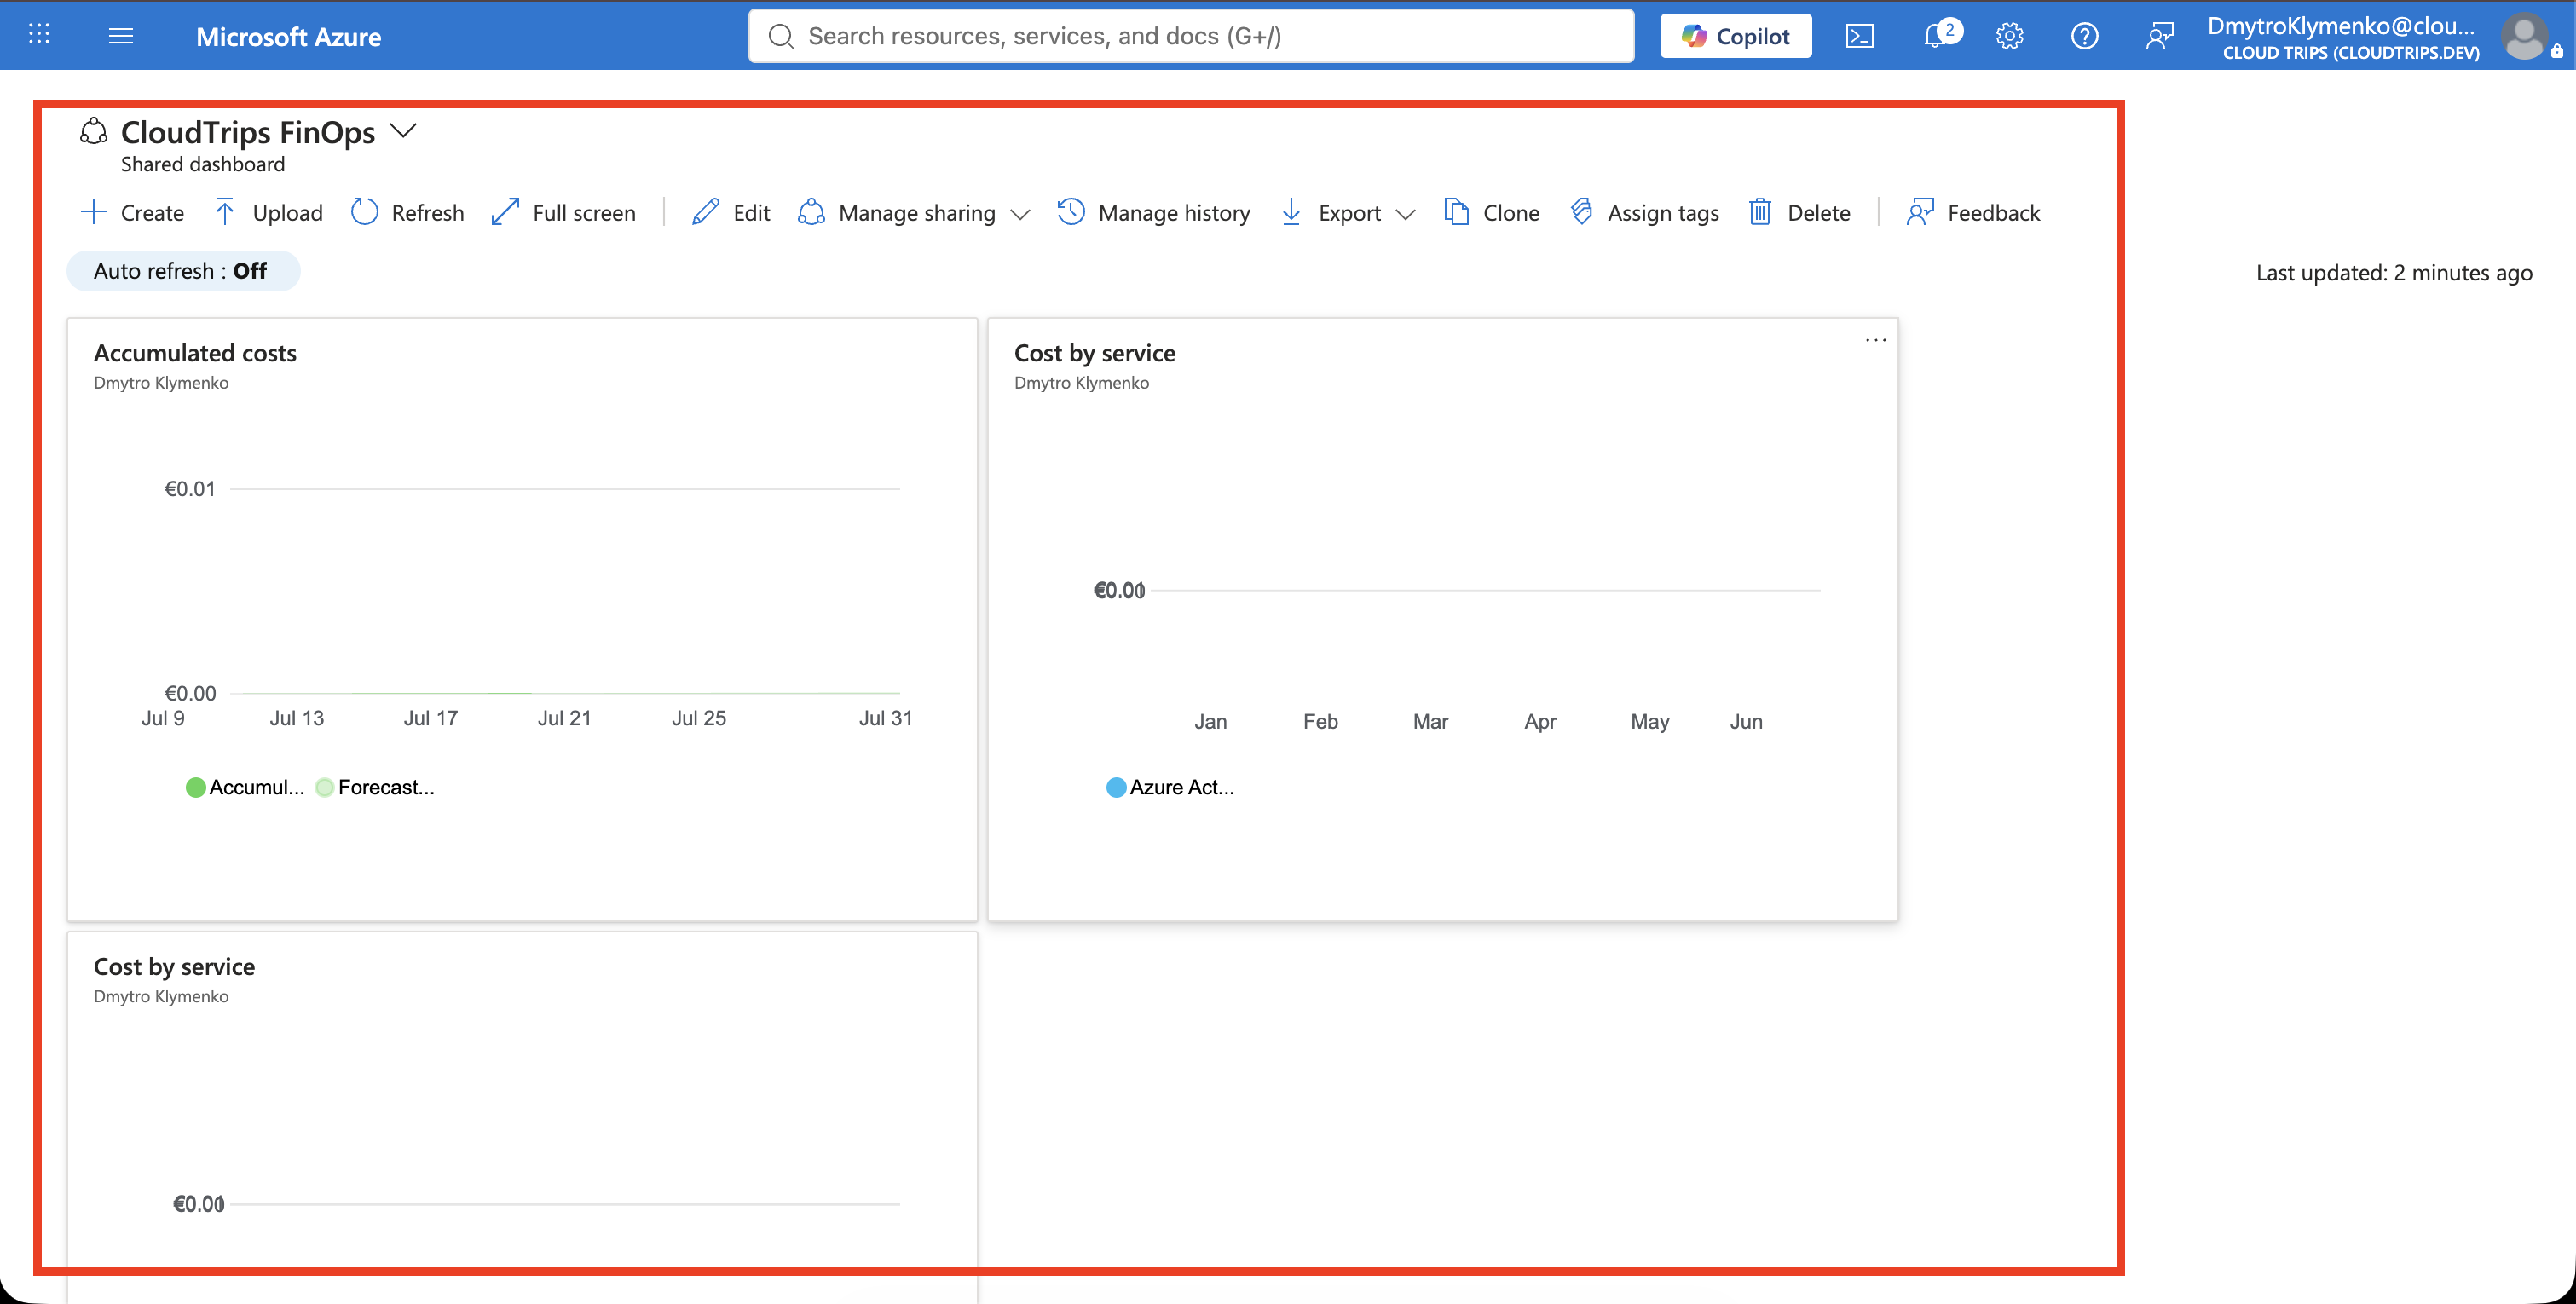Screen dimensions: 2576x1304
Task: Expand the Manage sharing dropdown chevron
Action: pyautogui.click(x=1020, y=215)
